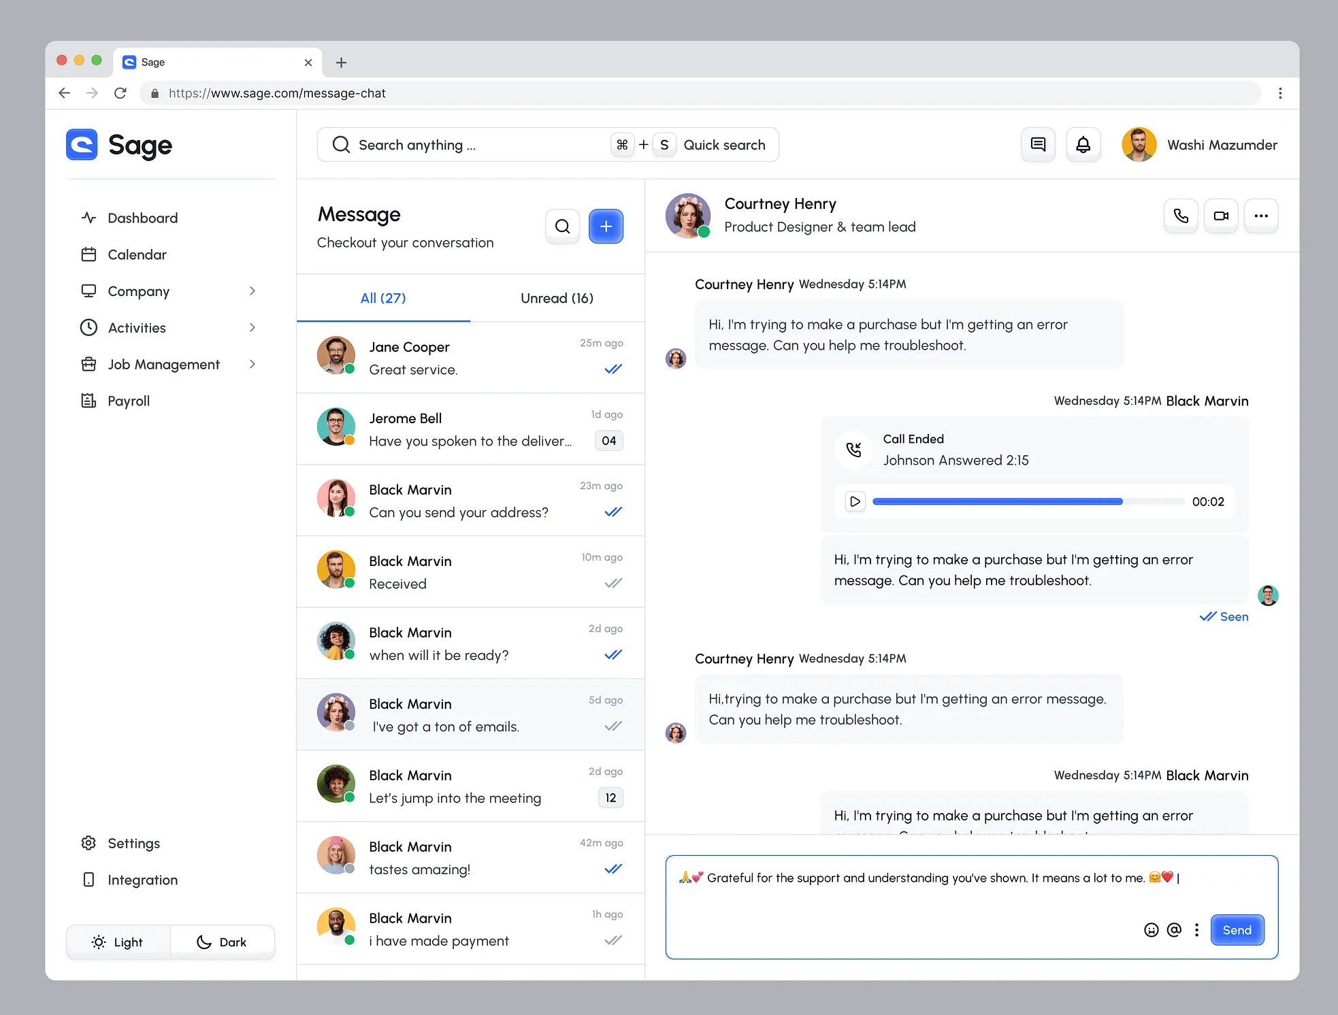Screen dimensions: 1338x1015
Task: Seek in the call audio progress bar
Action: (1028, 501)
